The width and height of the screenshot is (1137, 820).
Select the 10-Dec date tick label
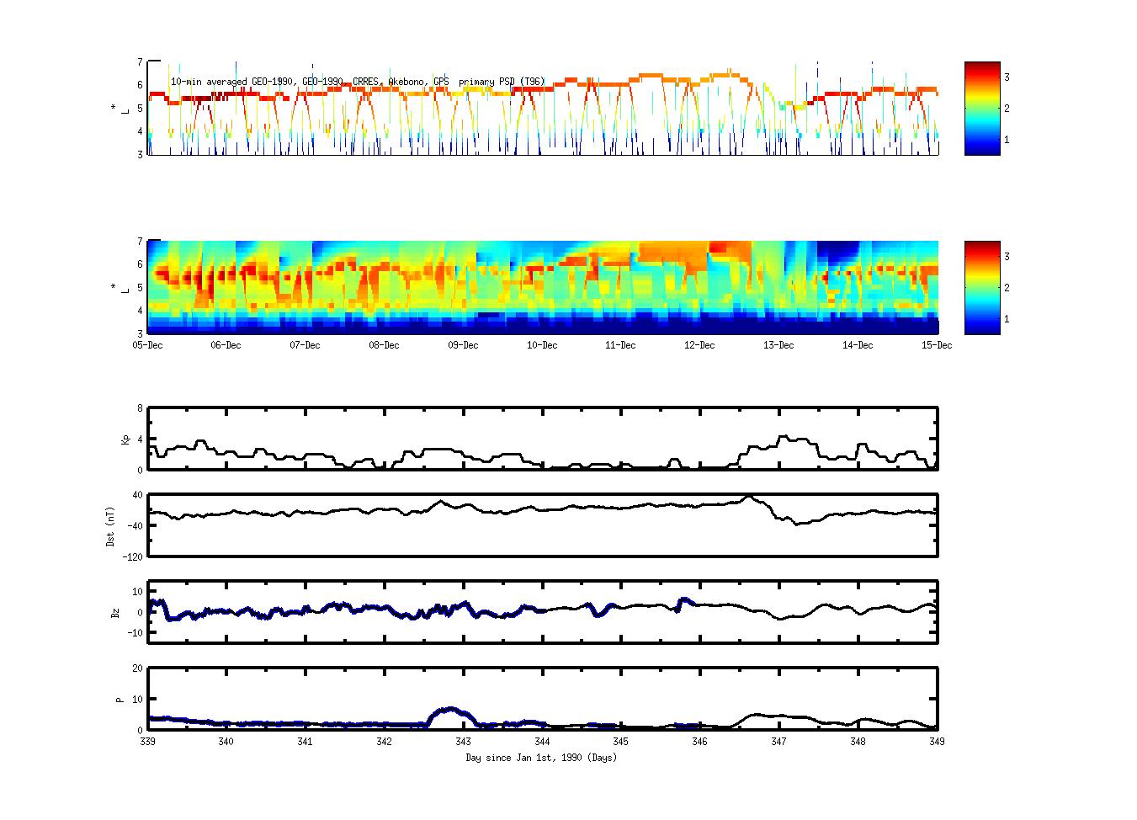coord(542,345)
